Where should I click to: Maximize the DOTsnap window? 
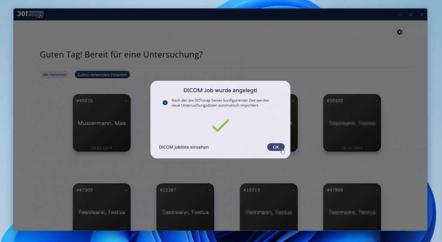coord(411,15)
